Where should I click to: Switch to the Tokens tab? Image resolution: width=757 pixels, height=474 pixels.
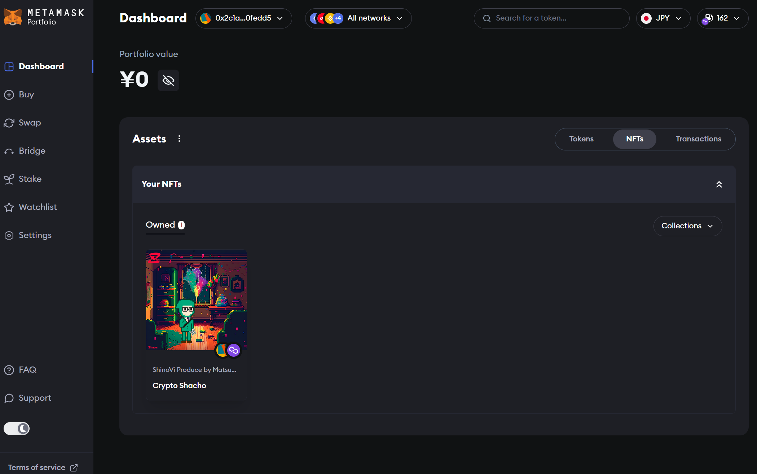pyautogui.click(x=581, y=139)
